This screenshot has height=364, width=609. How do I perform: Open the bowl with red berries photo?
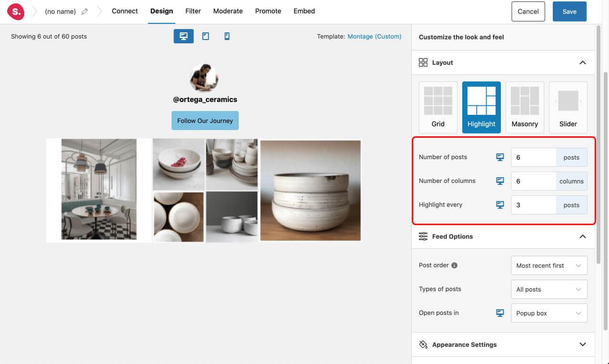179,164
